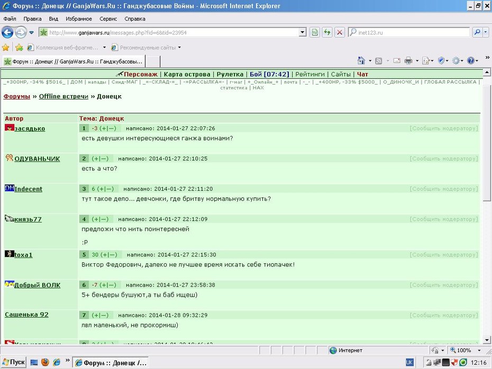
Task: Open the Home page icon in command bar
Action: point(361,60)
